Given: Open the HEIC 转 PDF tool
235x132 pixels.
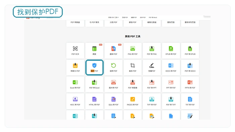Looking at the screenshot, I should 75,101.
